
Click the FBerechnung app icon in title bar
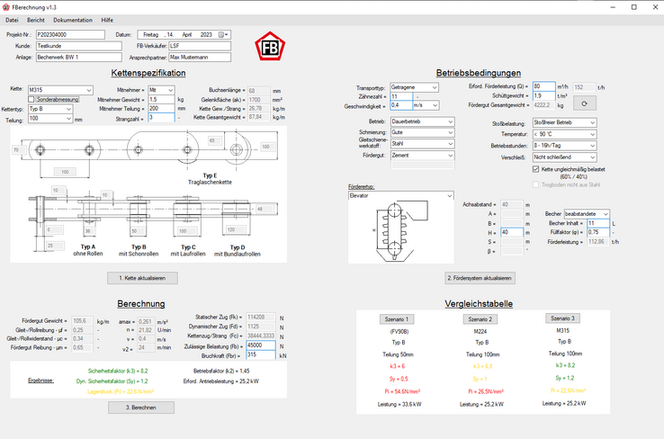[6, 7]
